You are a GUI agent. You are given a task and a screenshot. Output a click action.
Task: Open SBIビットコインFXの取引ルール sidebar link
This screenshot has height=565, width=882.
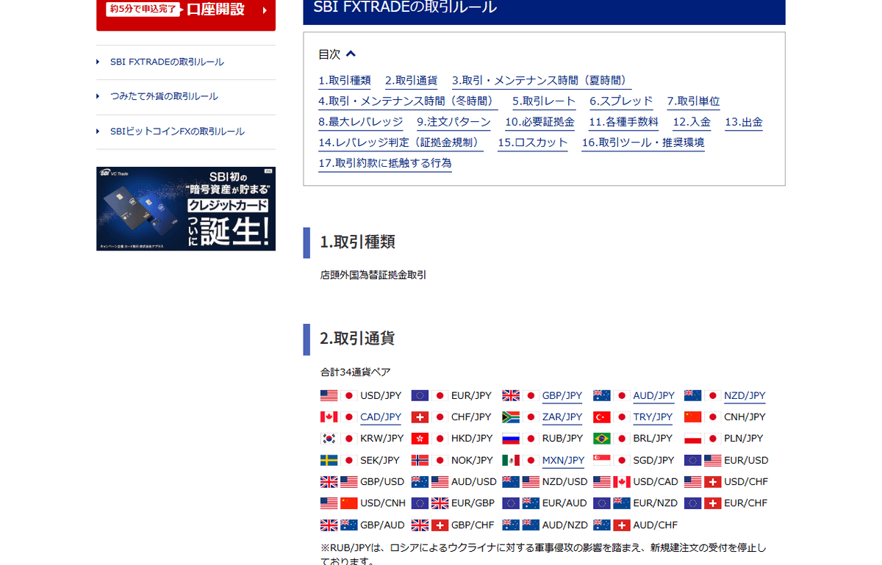(x=177, y=132)
